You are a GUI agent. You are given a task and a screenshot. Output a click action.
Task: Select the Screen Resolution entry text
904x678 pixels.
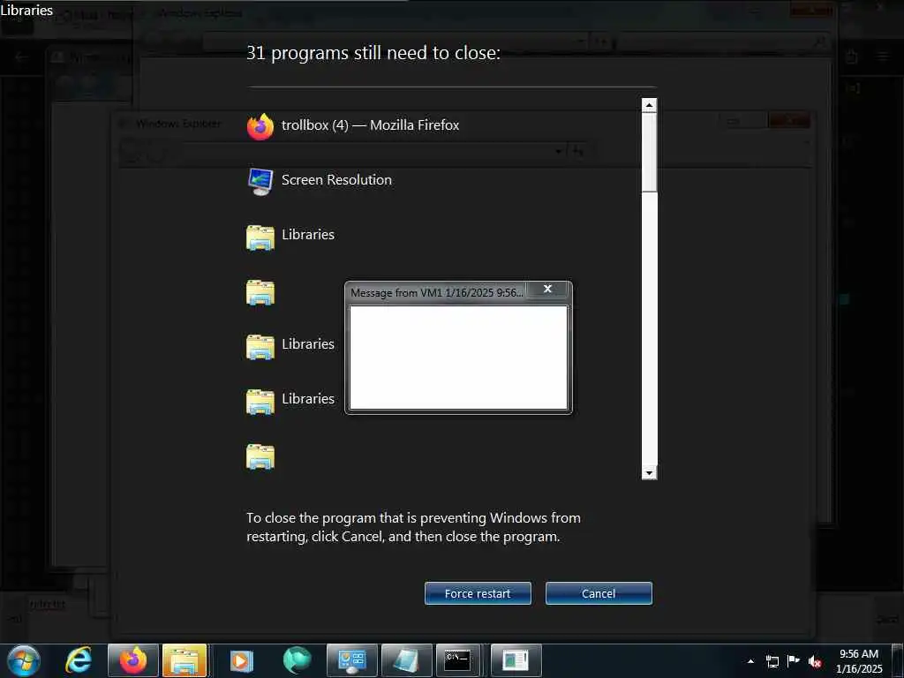(x=336, y=180)
